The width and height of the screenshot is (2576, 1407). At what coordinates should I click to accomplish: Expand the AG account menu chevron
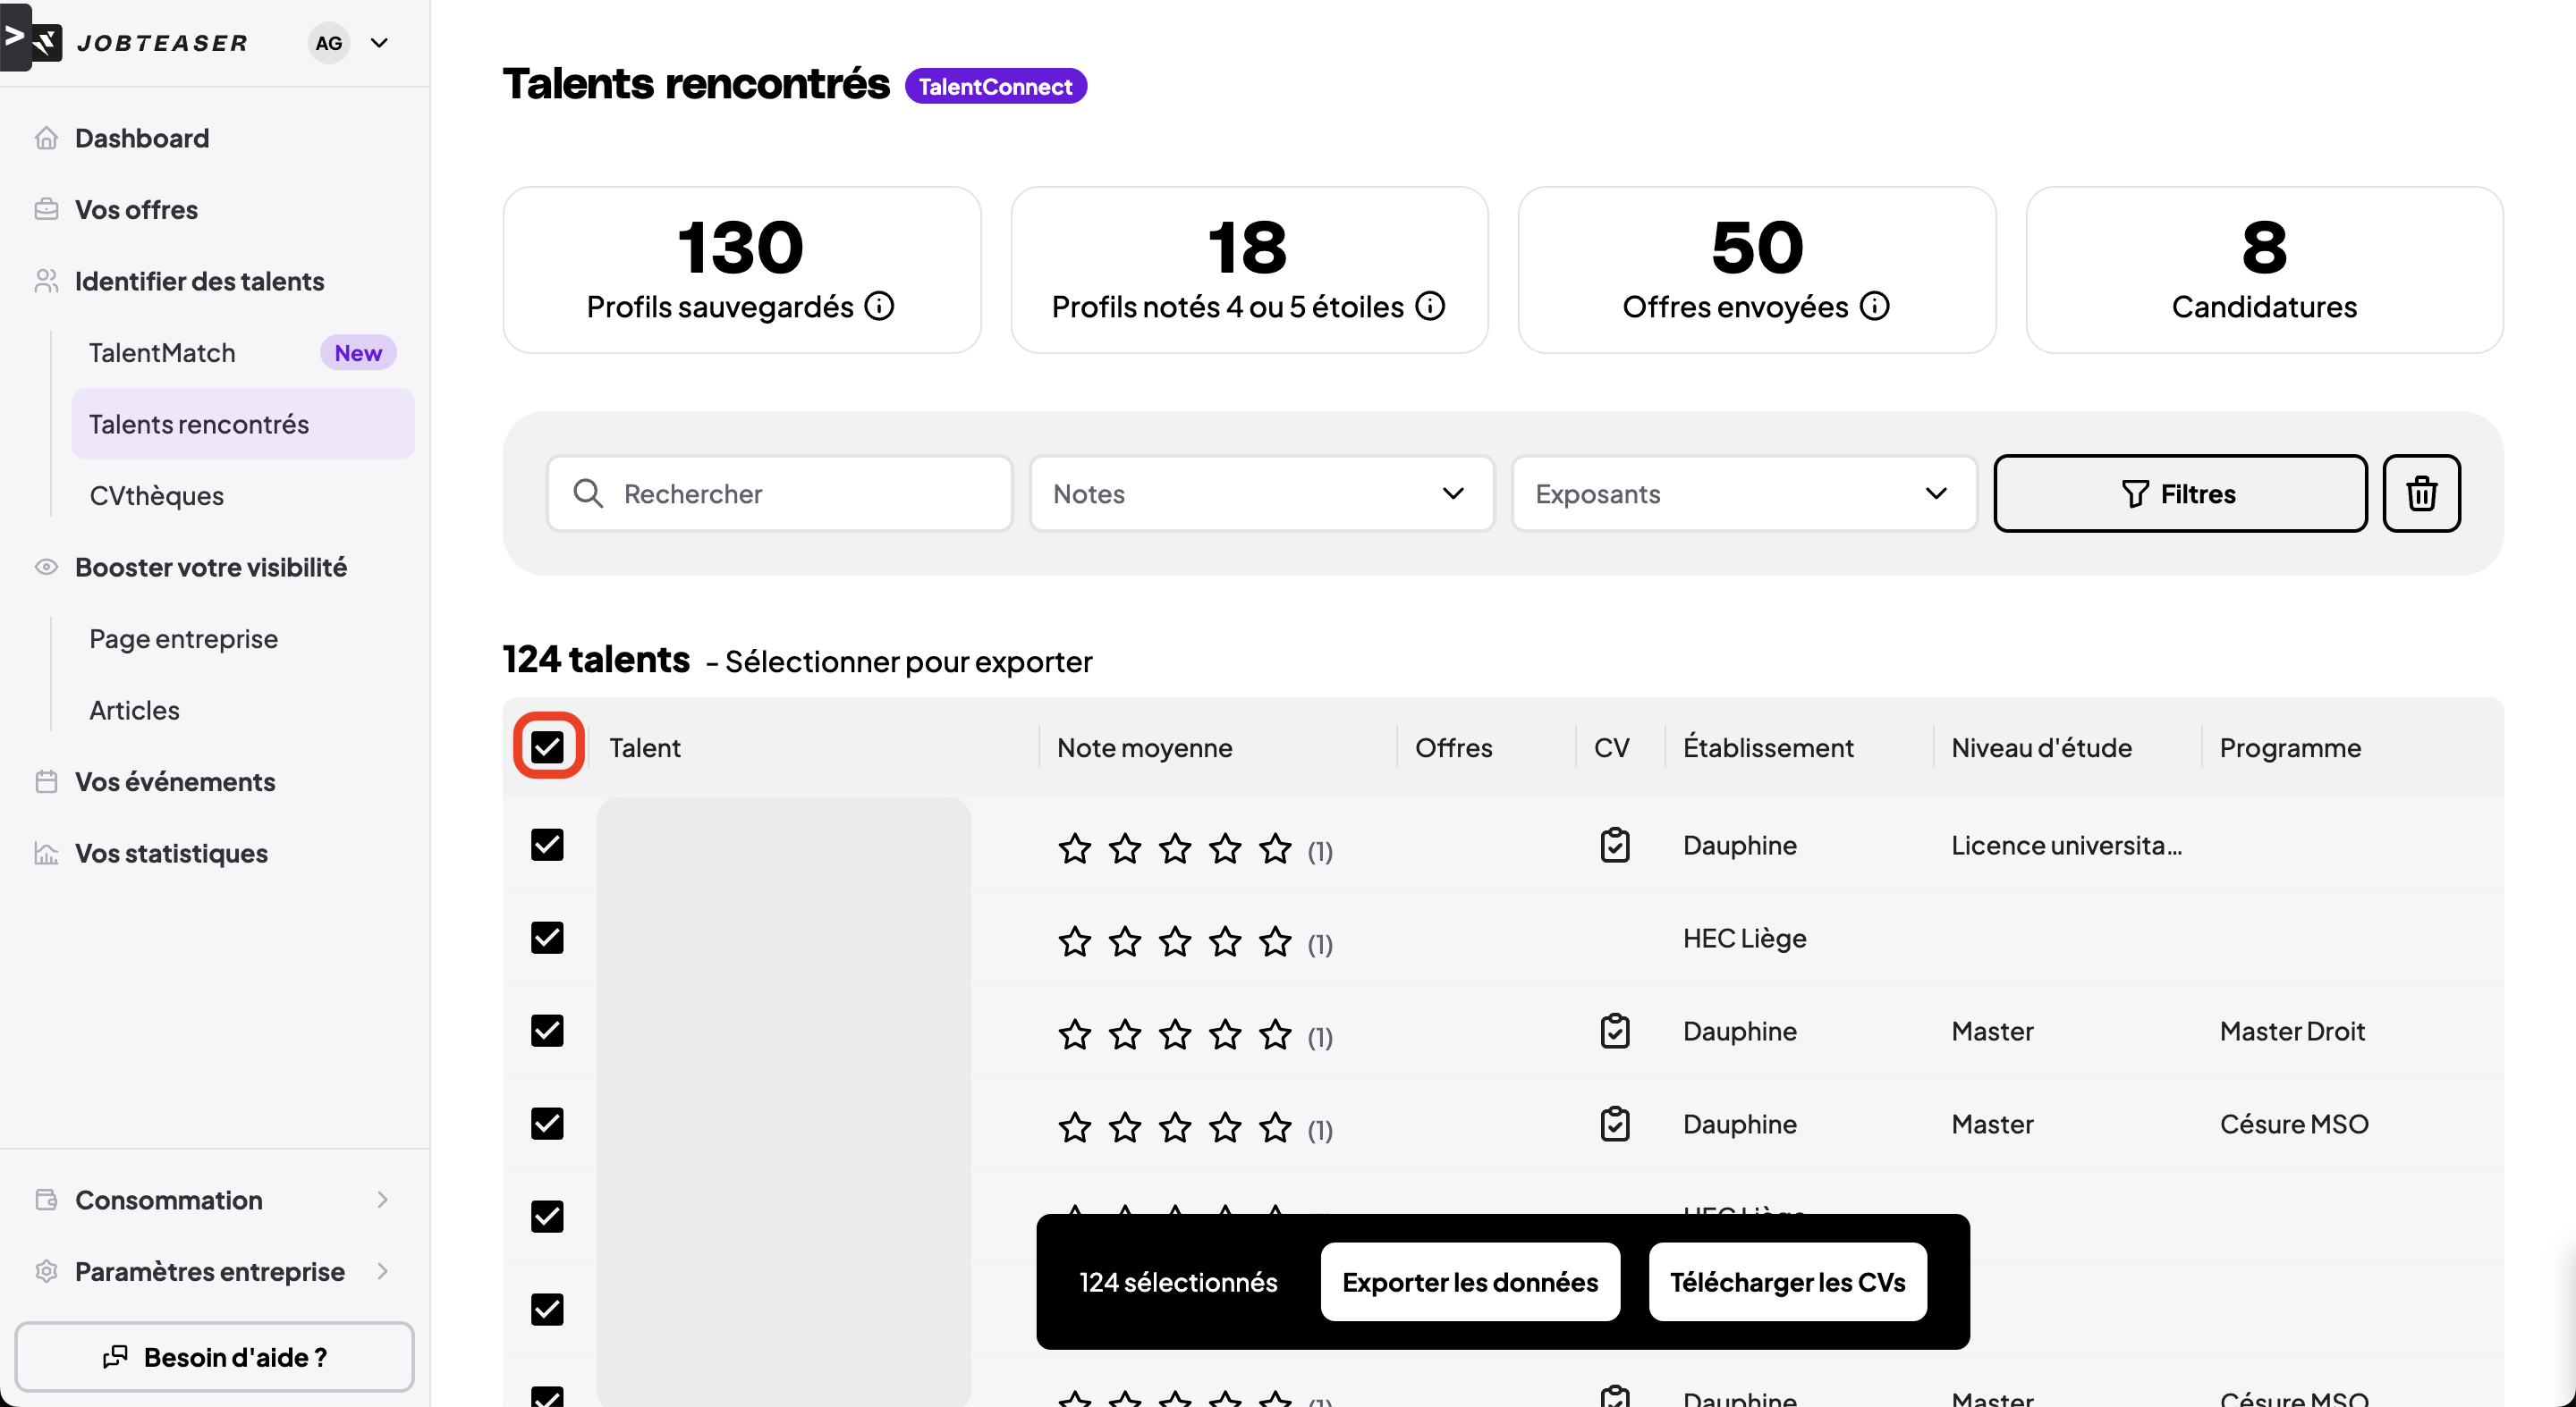[x=379, y=43]
